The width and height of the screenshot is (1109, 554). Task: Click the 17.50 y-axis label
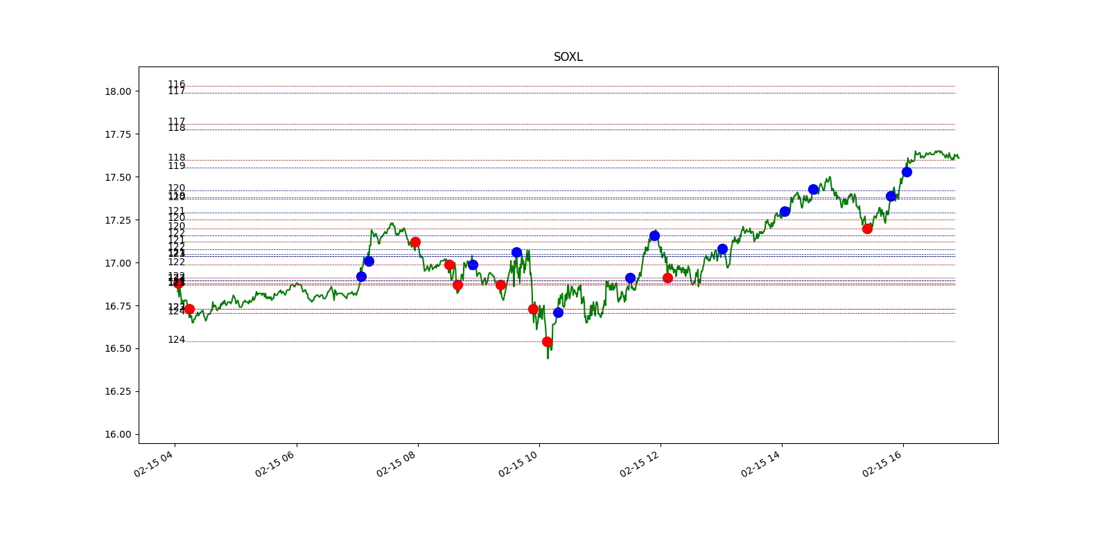[x=117, y=177]
